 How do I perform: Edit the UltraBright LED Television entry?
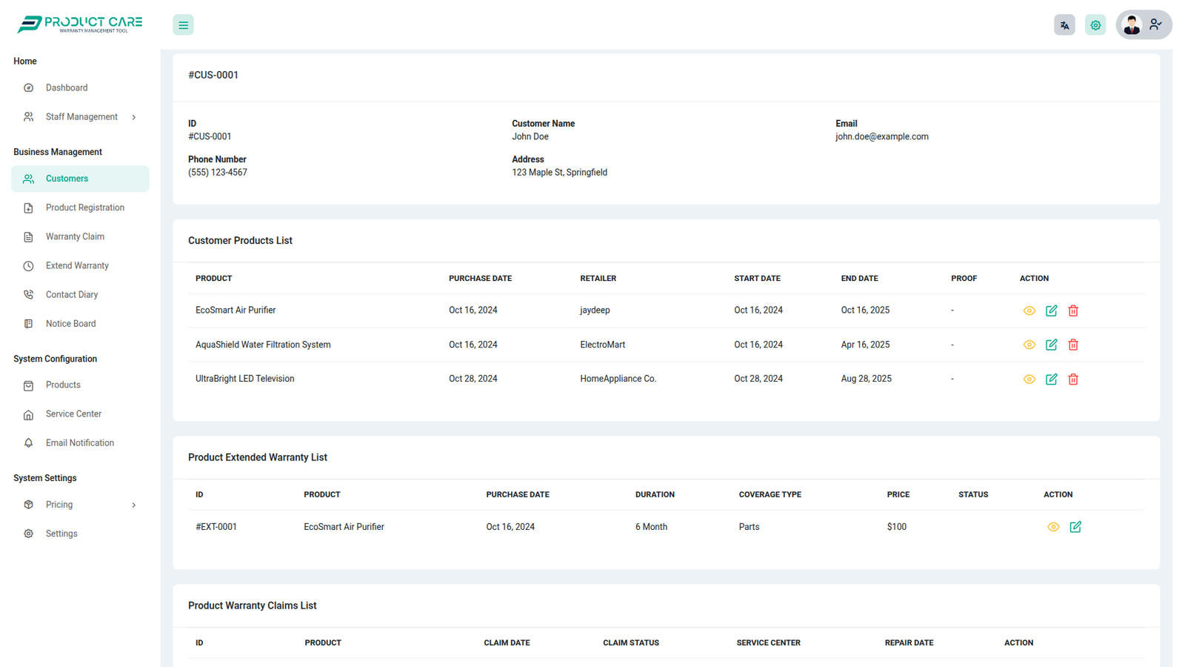(1051, 379)
